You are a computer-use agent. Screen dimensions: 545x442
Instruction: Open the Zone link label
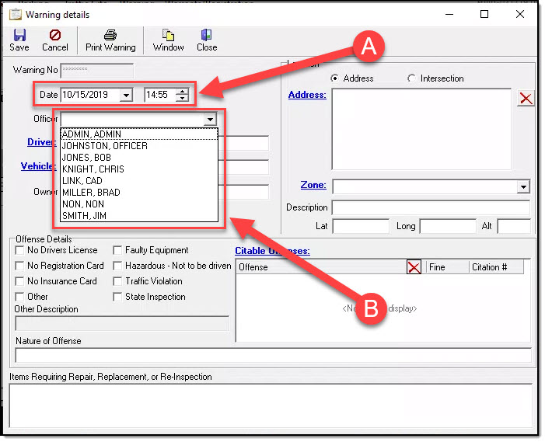[x=313, y=186]
